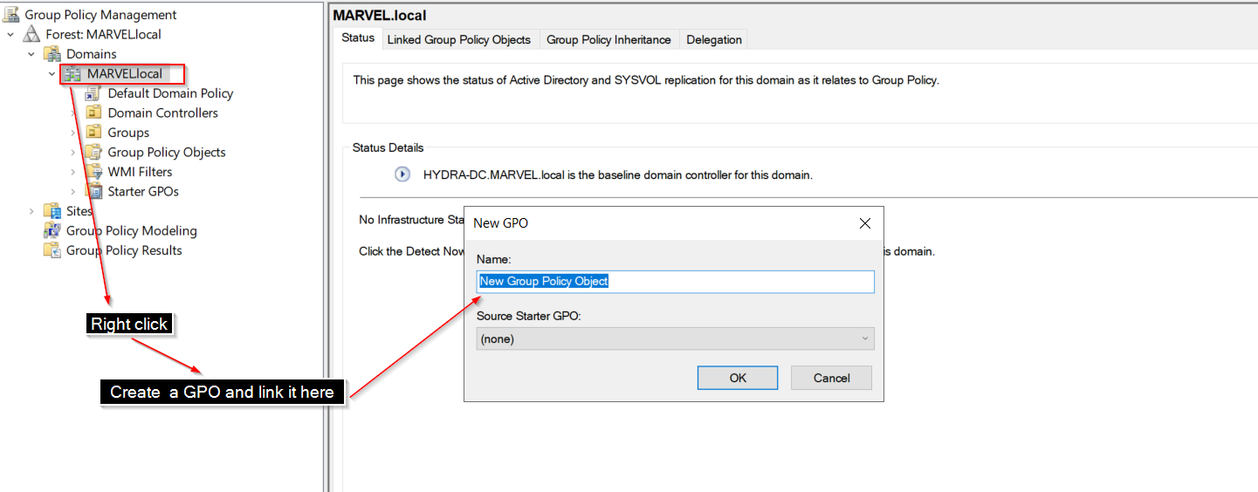Viewport: 1258px width, 492px height.
Task: Expand the Sites node
Action: (31, 211)
